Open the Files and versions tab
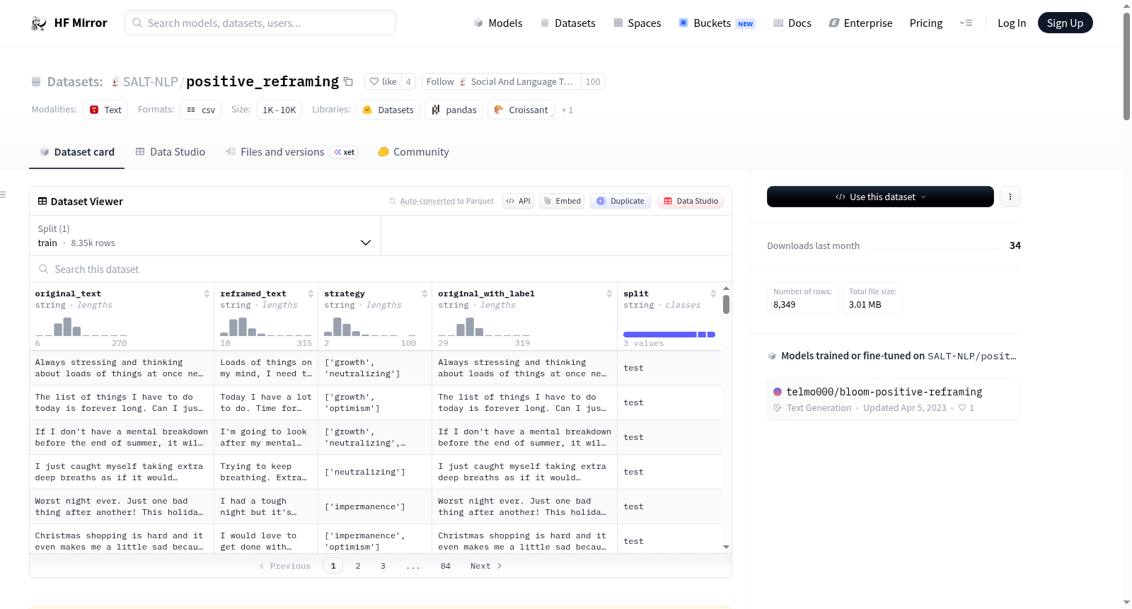This screenshot has width=1132, height=609. tap(291, 152)
